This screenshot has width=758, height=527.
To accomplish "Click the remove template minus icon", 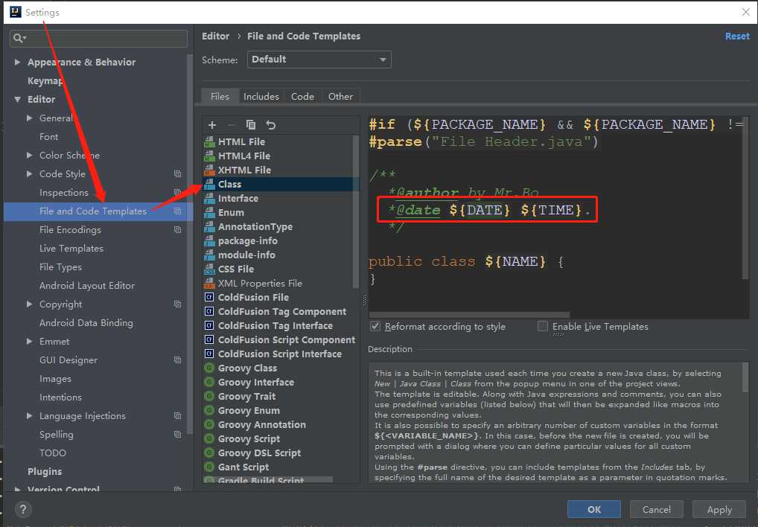I will [x=231, y=125].
